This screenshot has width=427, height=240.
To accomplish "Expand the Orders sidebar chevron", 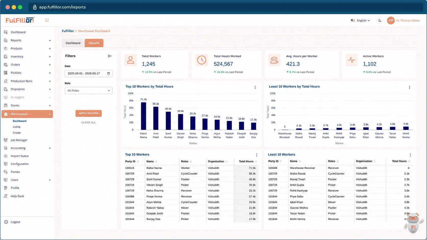I will click(x=50, y=65).
